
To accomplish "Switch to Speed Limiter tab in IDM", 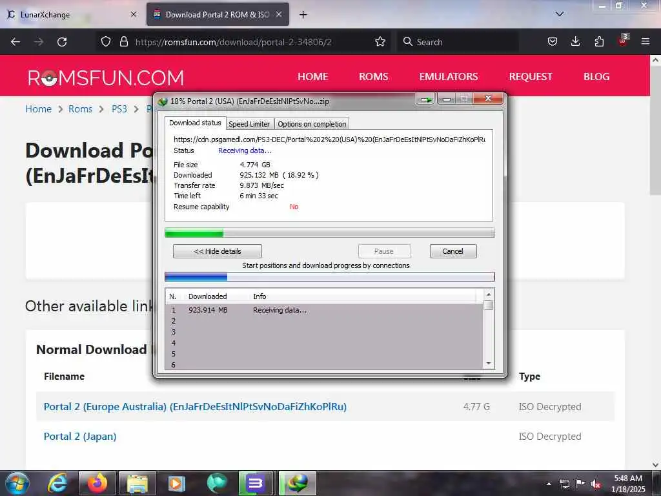I will point(249,124).
